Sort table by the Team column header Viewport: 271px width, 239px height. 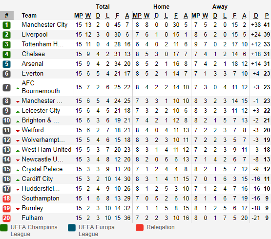coord(29,16)
